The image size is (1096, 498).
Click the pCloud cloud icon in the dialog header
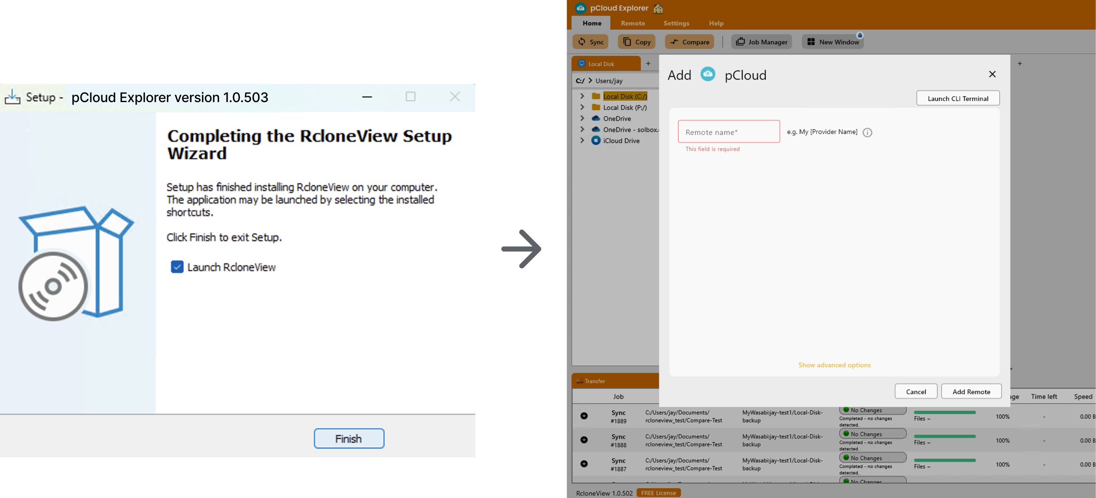coord(708,74)
